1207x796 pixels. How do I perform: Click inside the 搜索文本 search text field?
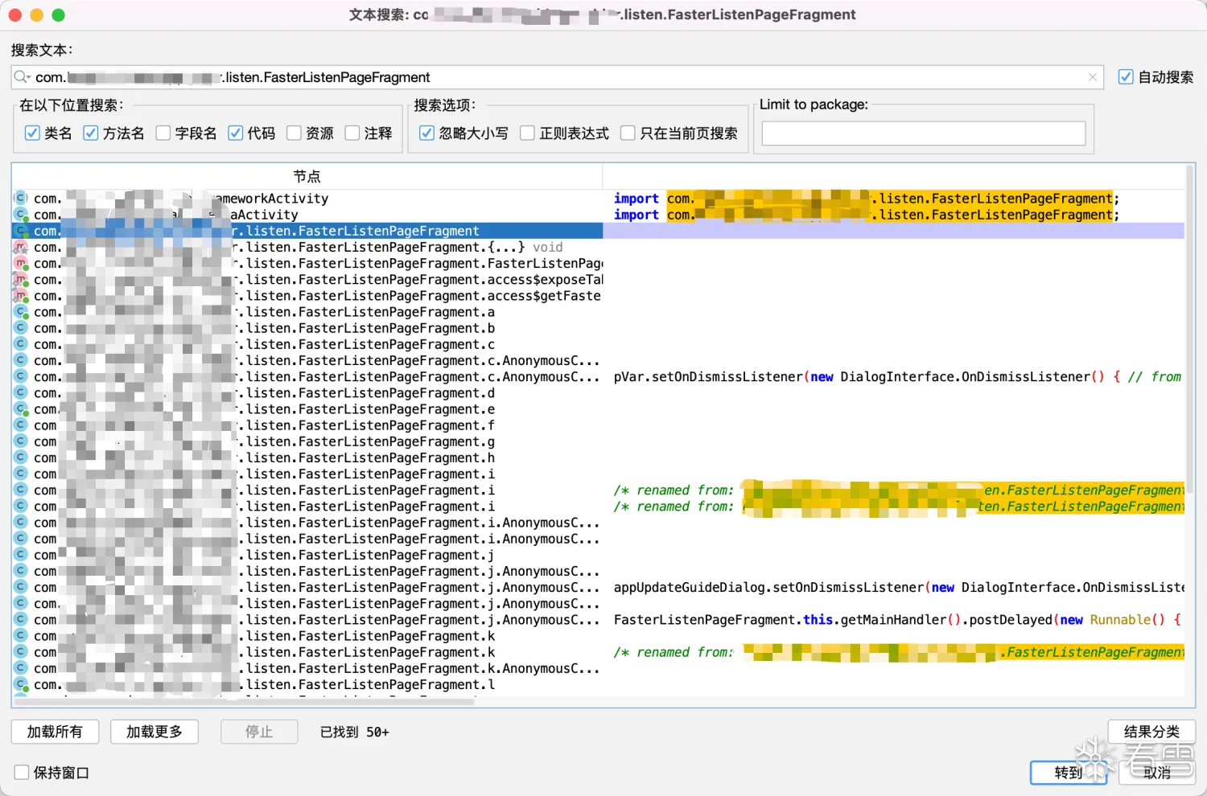[557, 77]
